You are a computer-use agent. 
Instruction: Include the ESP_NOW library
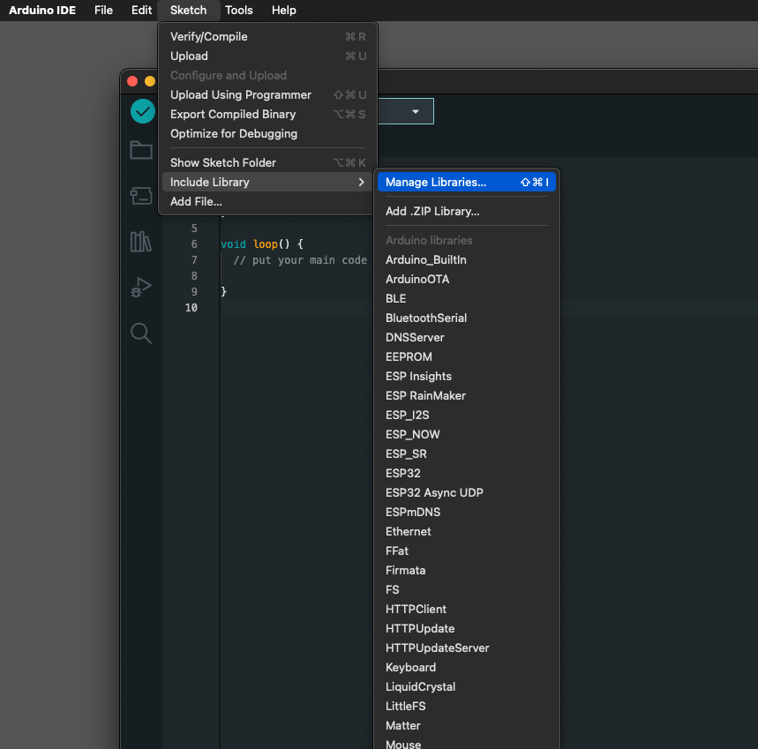[x=467, y=434]
